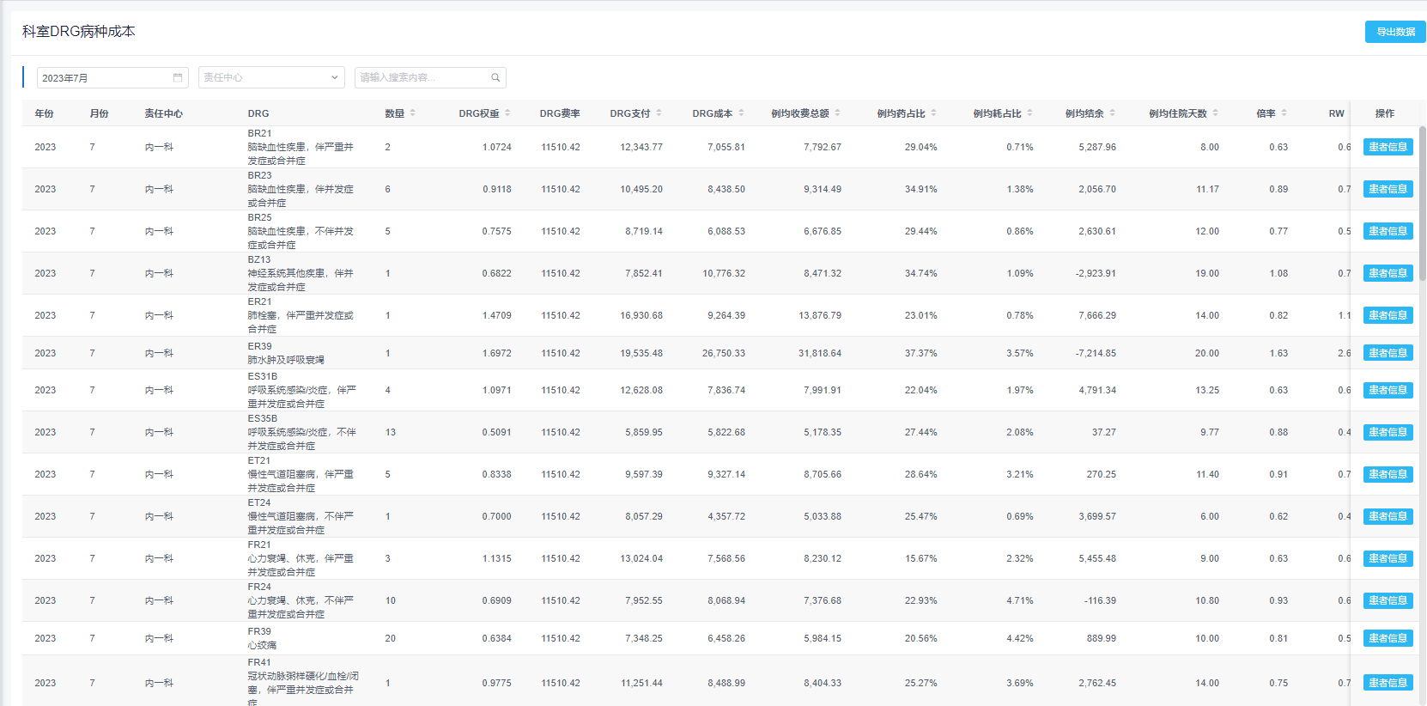
Task: Sort by 例均住院天数 column arrows
Action: (x=1215, y=113)
